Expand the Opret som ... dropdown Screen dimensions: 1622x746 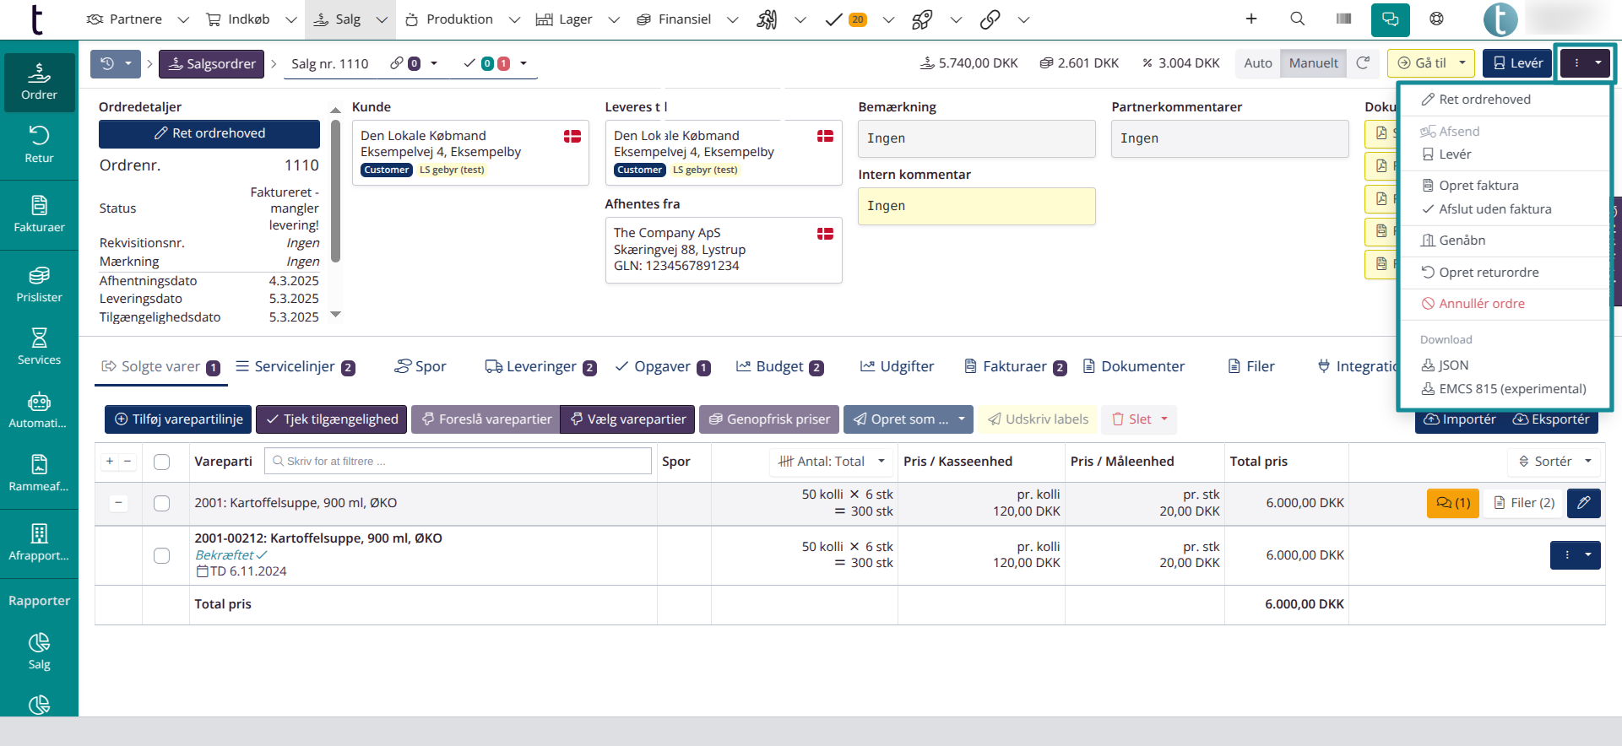point(962,419)
